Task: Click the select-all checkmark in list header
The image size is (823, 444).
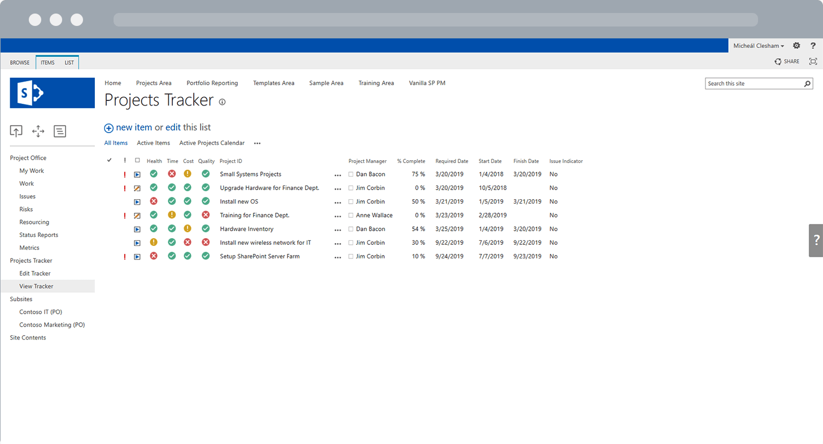Action: click(110, 161)
